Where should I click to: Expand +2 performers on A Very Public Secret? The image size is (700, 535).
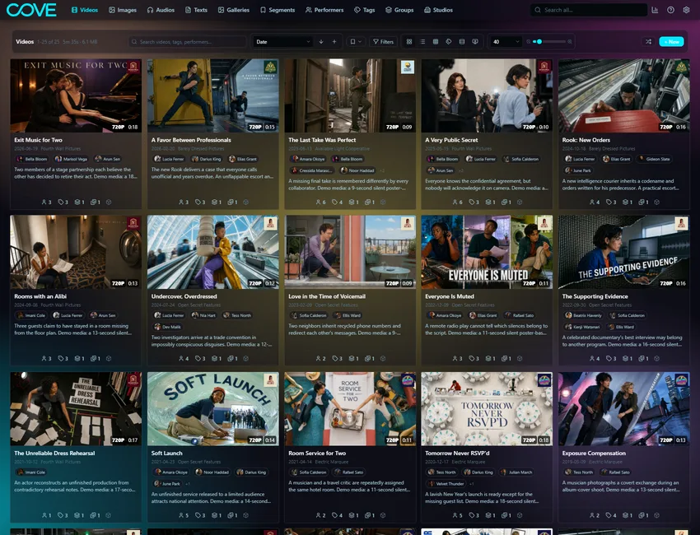tap(460, 170)
